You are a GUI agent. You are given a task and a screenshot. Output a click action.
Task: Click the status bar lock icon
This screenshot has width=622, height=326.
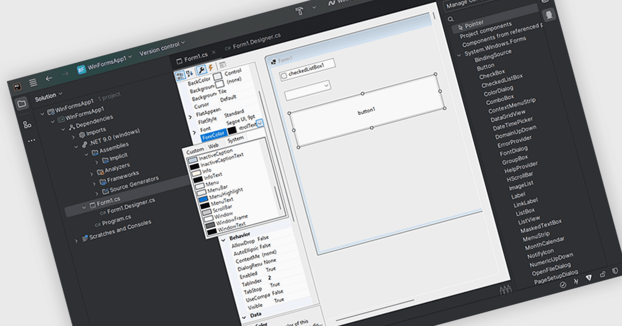[x=602, y=274]
